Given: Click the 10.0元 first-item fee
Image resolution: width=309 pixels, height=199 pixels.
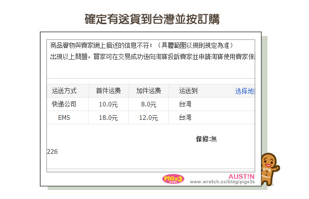Looking at the screenshot, I should [x=108, y=104].
